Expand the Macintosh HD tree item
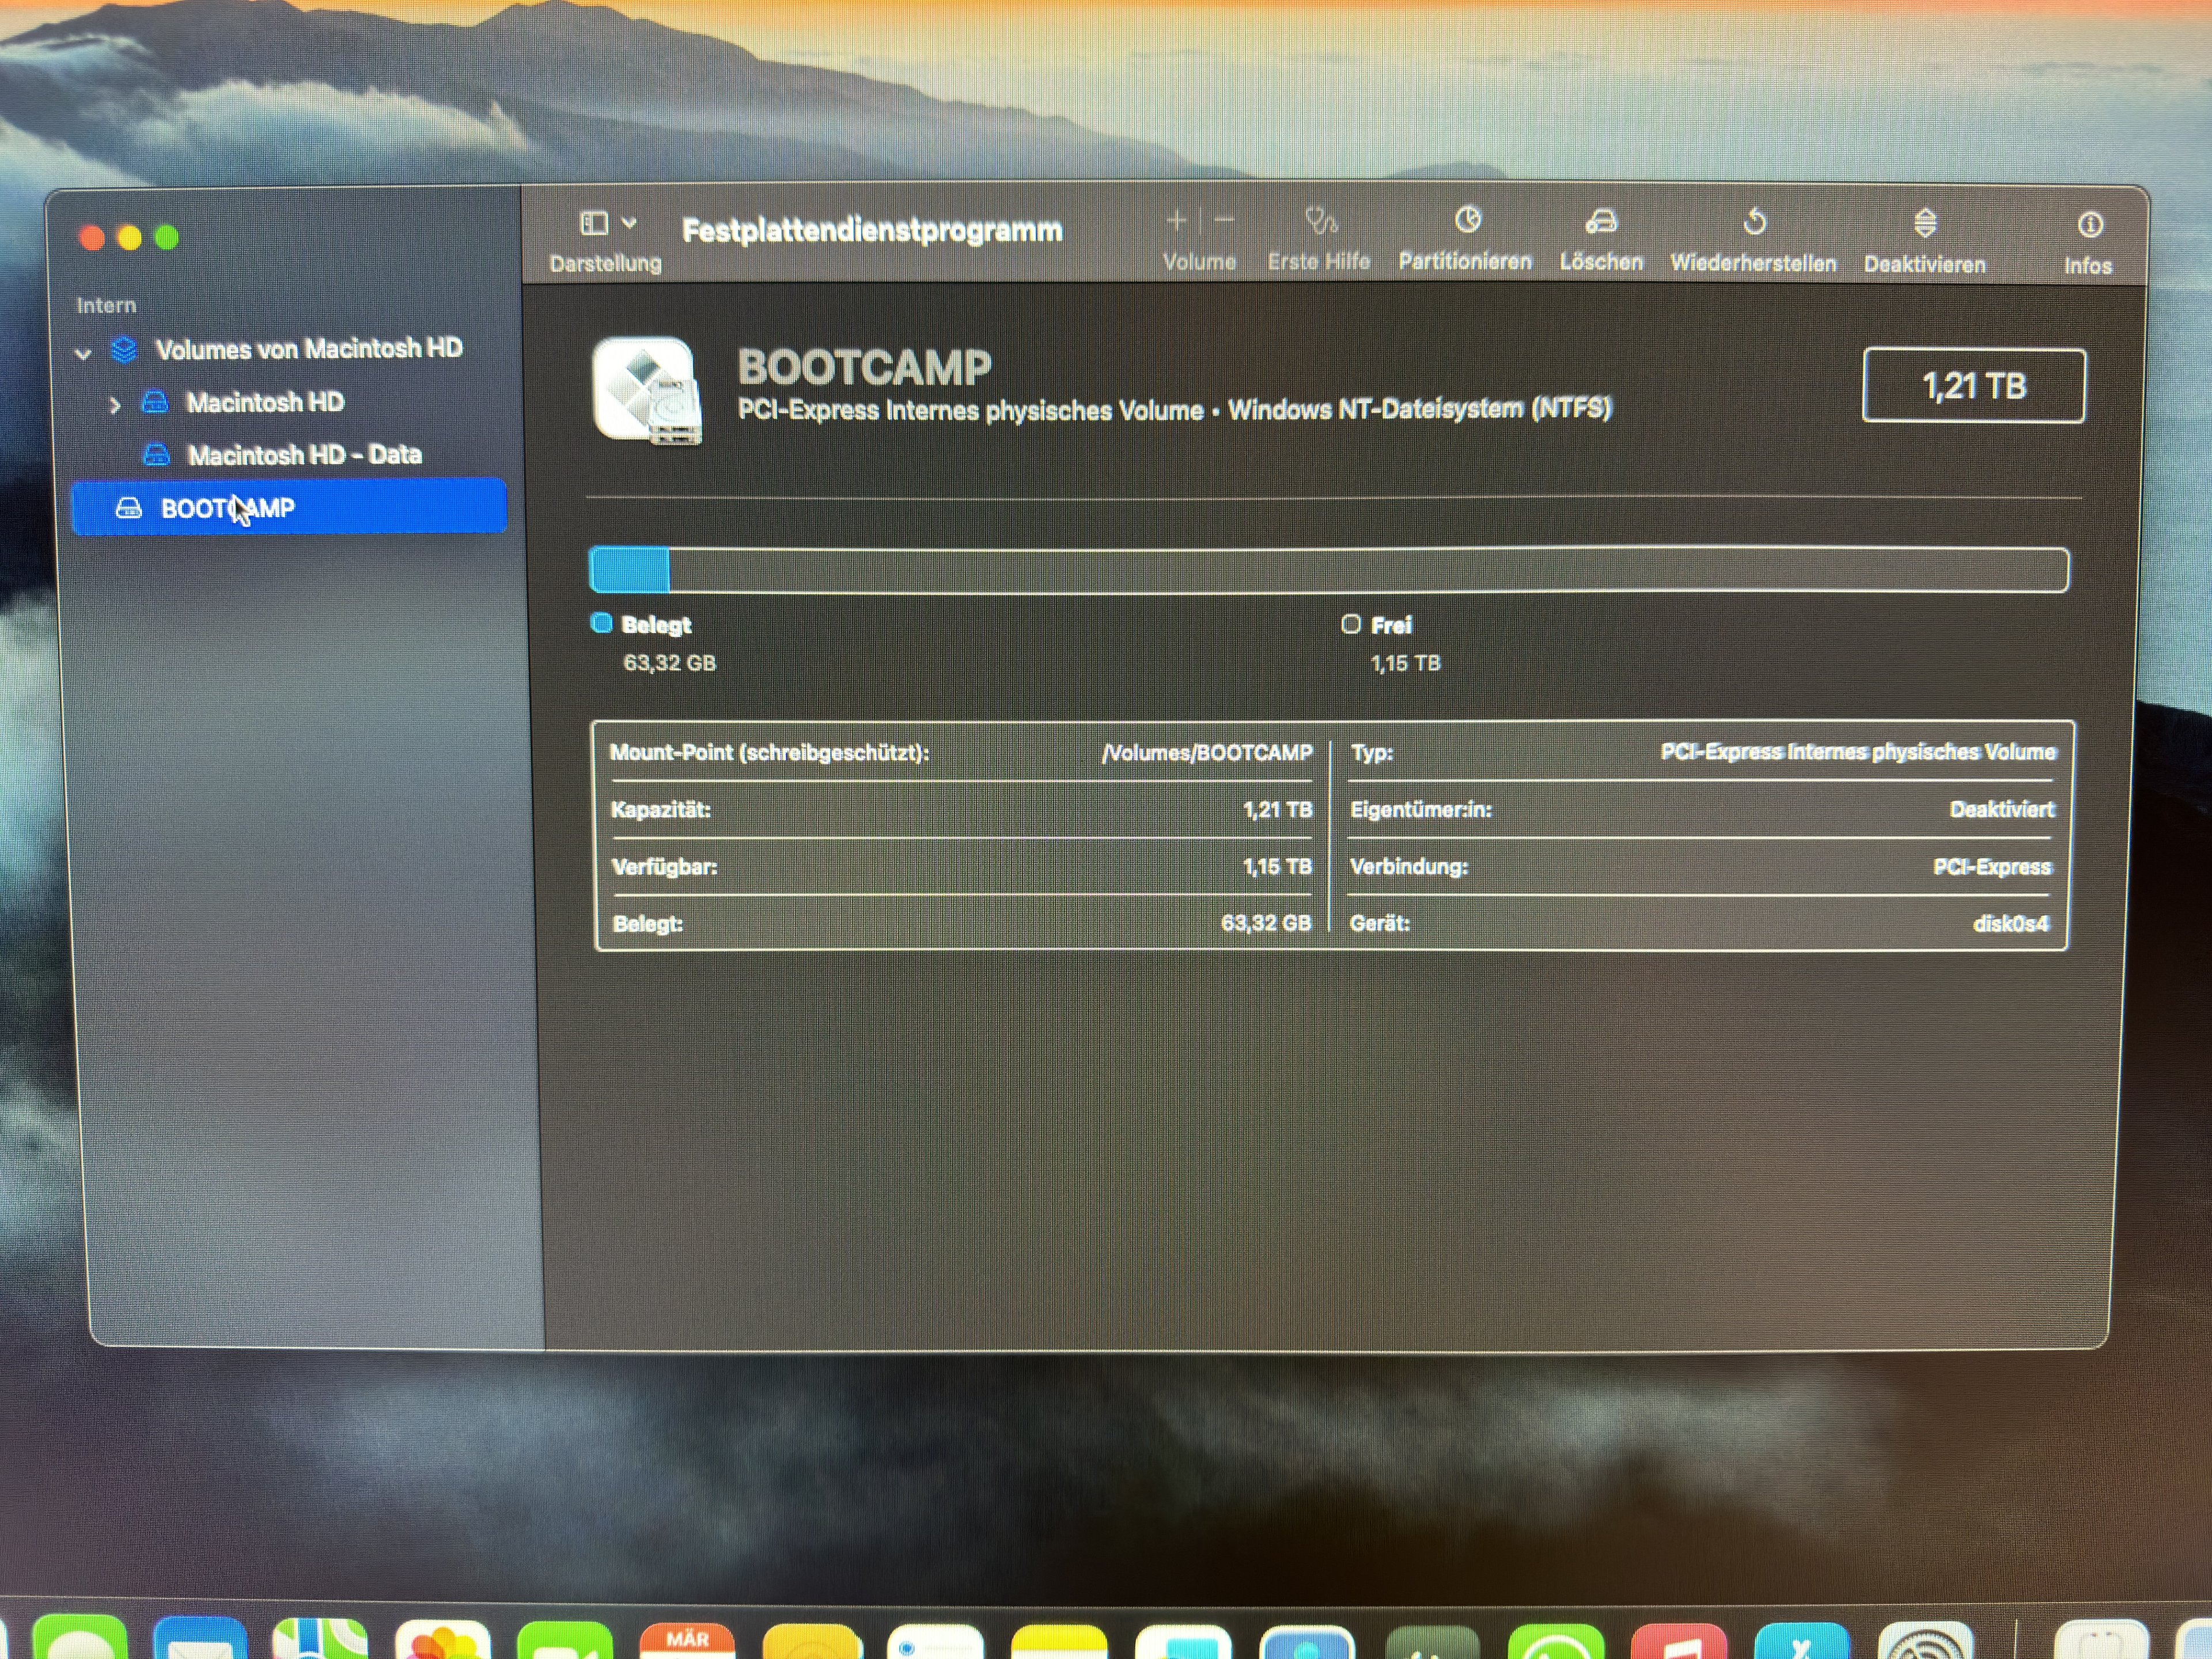 pos(115,405)
